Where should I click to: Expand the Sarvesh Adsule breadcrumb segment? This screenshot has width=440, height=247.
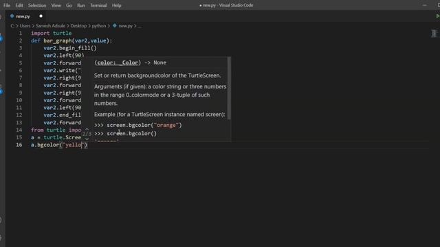click(50, 26)
